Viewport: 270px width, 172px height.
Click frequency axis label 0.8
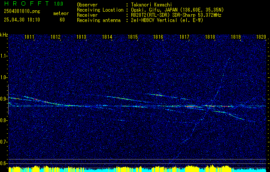3,120
